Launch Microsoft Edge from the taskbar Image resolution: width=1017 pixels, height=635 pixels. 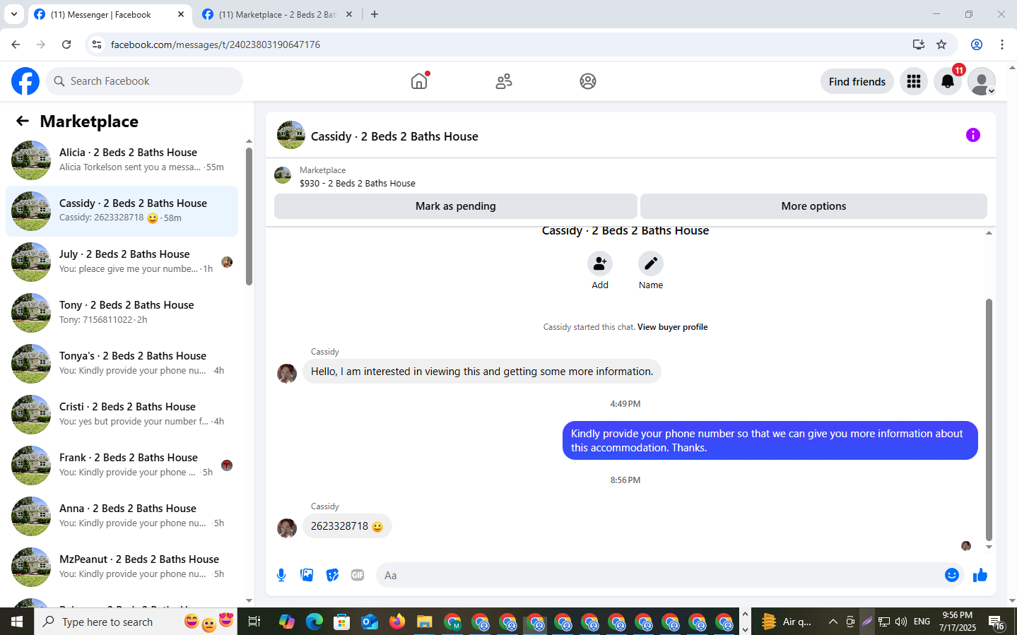tap(314, 622)
